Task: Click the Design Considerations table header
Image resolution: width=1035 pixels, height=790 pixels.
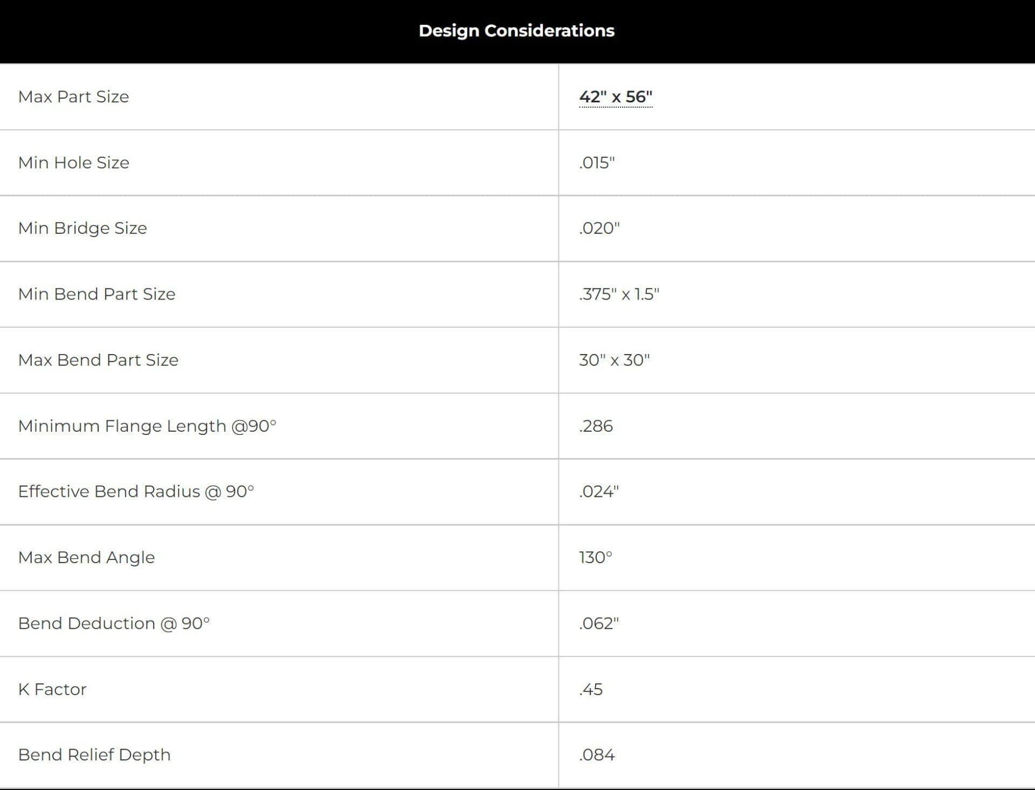Action: 516,31
